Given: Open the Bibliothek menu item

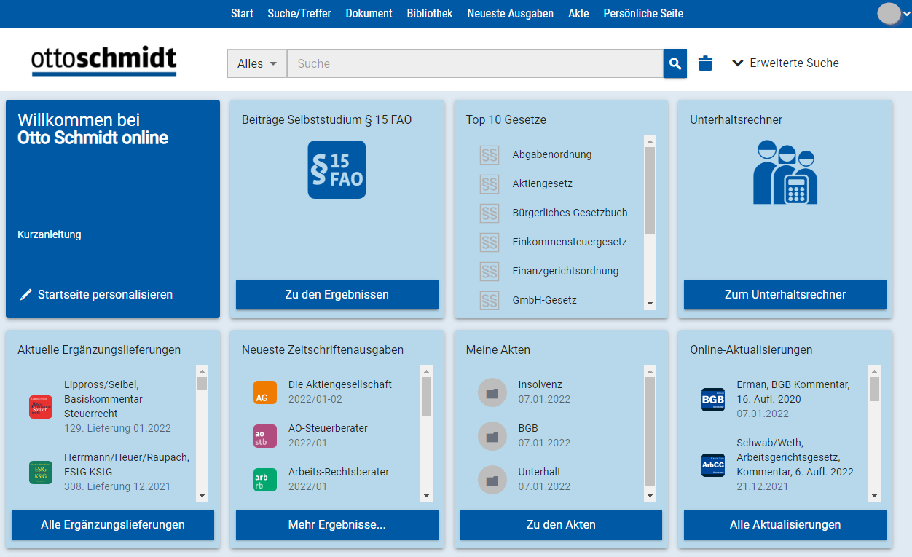Looking at the screenshot, I should coord(430,14).
